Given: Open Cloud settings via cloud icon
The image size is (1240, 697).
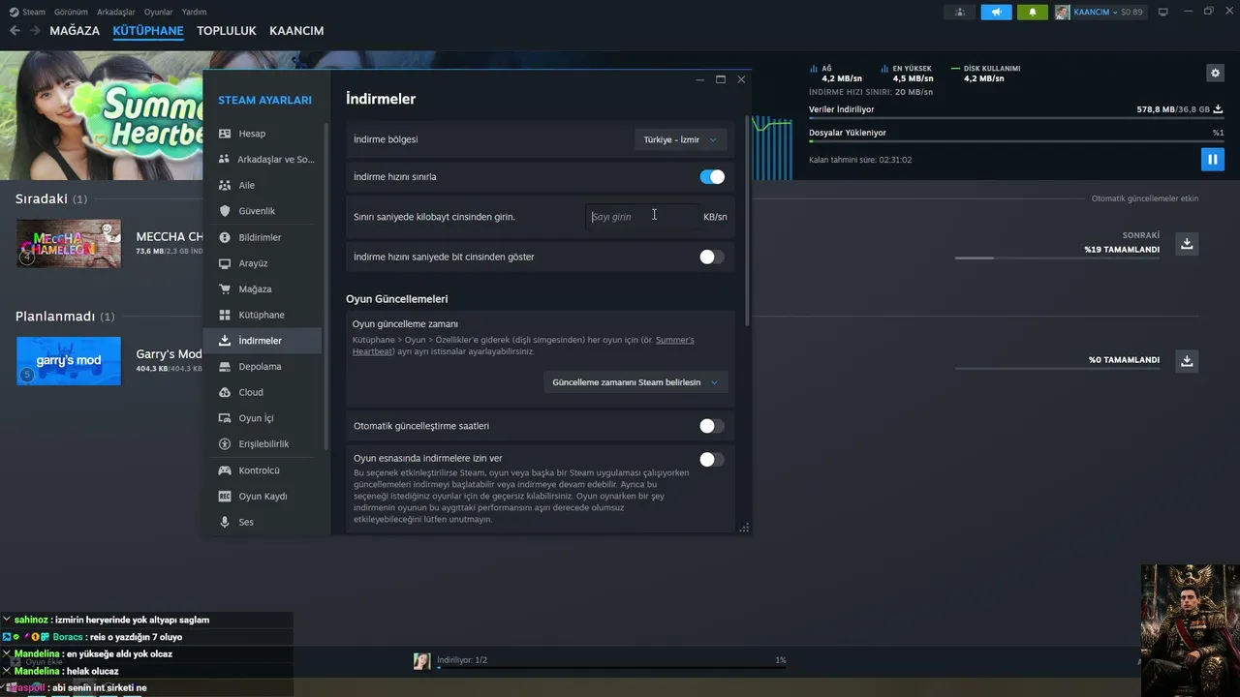Looking at the screenshot, I should [x=225, y=392].
